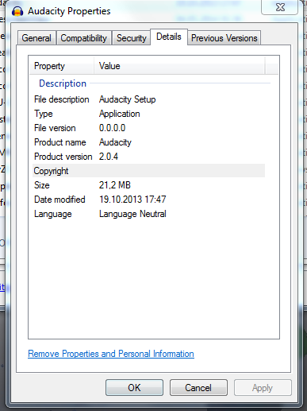307x411 pixels.
Task: Select the Size property label
Action: point(42,185)
